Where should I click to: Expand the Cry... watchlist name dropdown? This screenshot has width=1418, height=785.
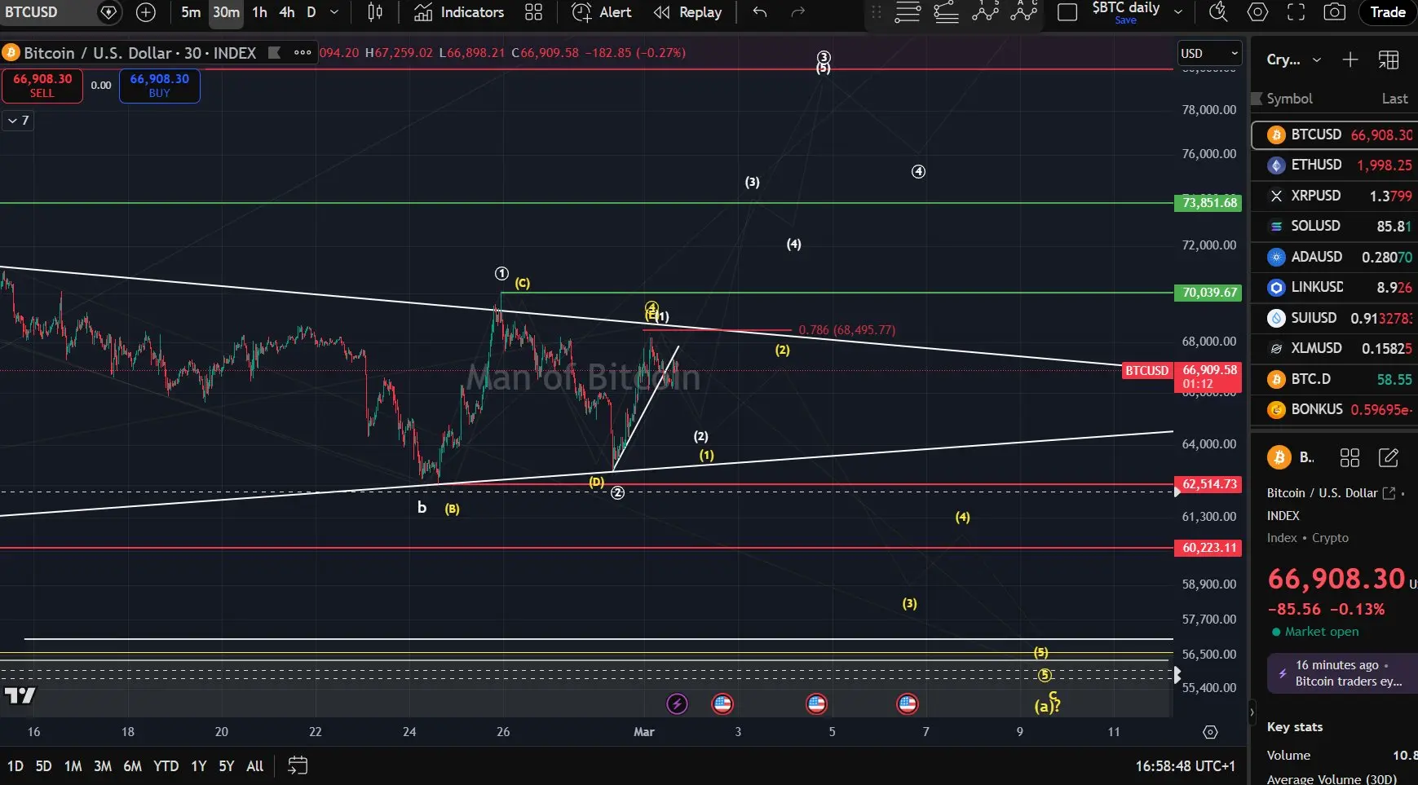(1293, 60)
